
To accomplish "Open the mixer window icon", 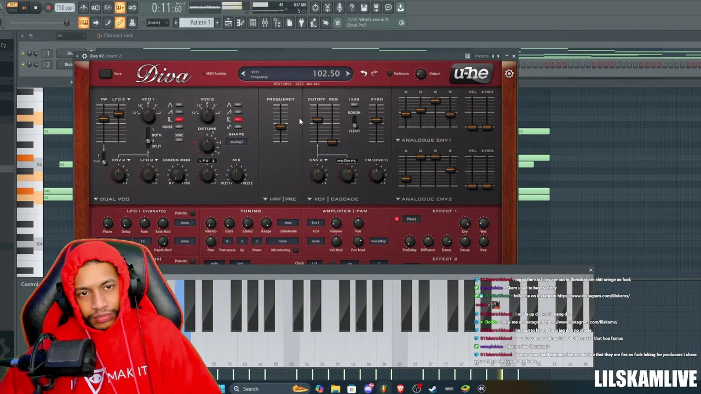I will click(x=265, y=22).
